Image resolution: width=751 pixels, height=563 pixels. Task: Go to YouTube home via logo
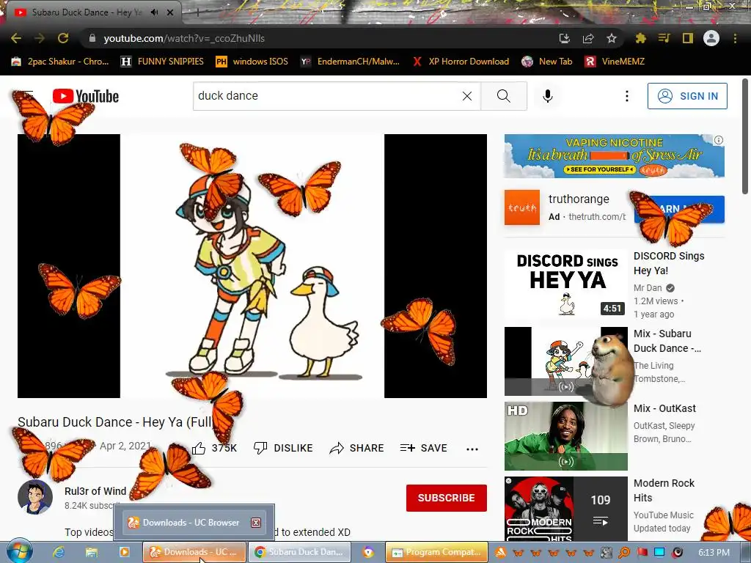[86, 96]
